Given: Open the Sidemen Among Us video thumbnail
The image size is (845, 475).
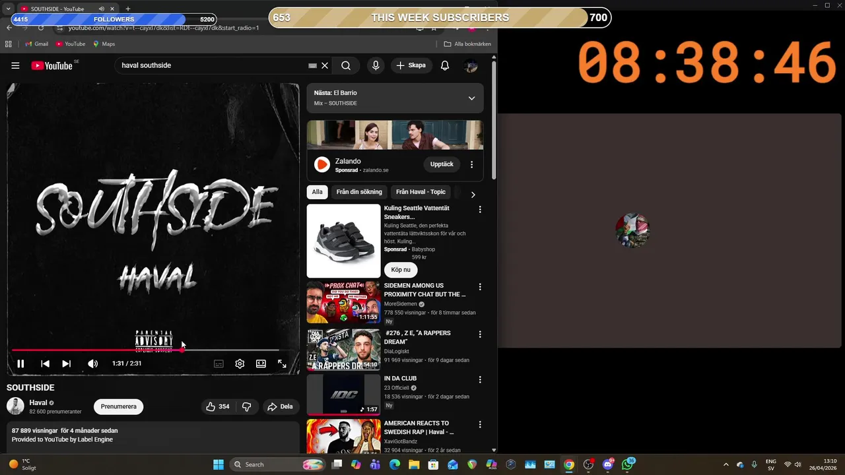Looking at the screenshot, I should click(343, 302).
